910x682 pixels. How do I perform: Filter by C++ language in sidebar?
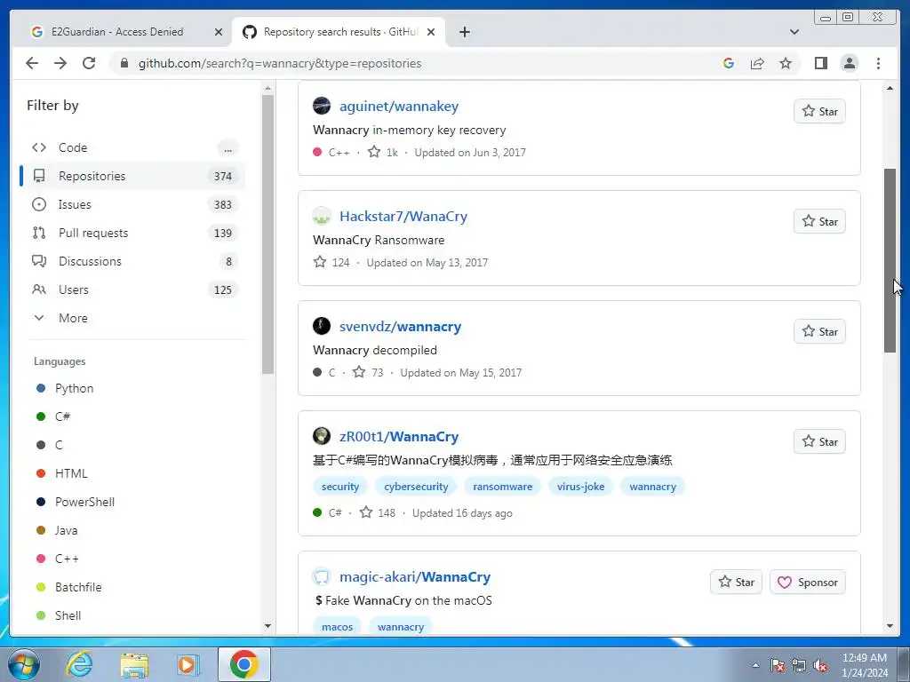click(67, 559)
